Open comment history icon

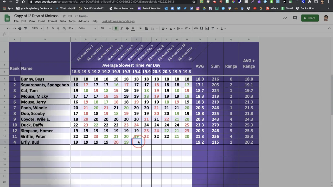(295, 18)
